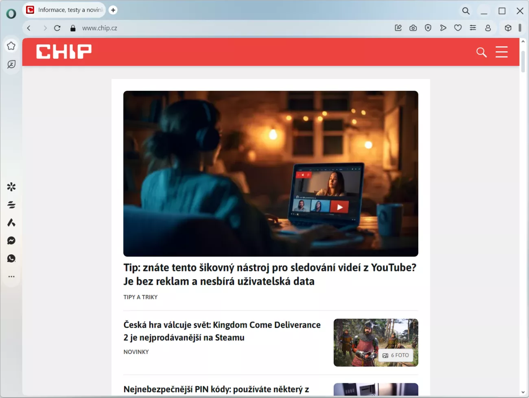Open the Kingdom Come Deliverance 2 article headline

(x=222, y=331)
